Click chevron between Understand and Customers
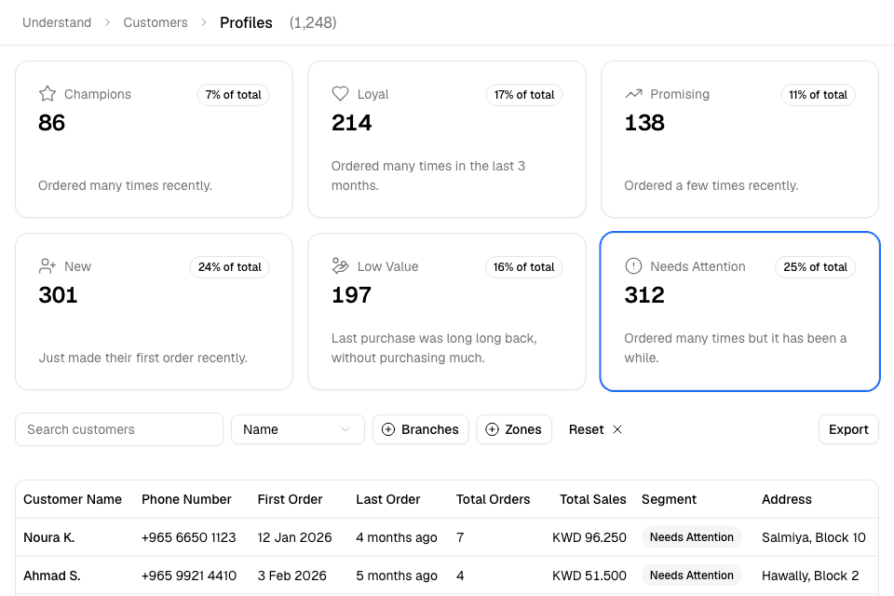Viewport: 894px width, 596px height. pyautogui.click(x=107, y=22)
